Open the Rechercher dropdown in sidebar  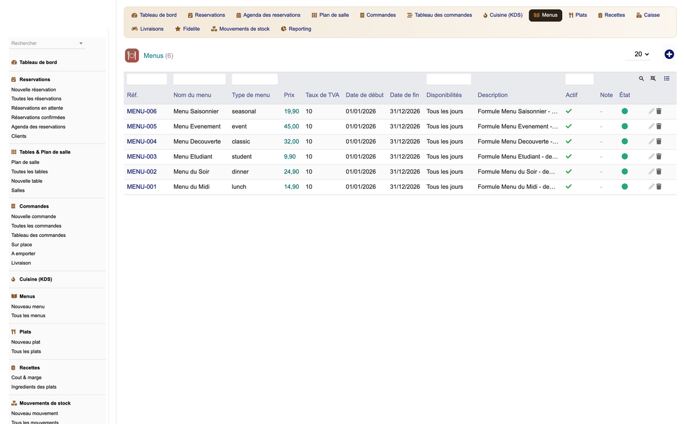pyautogui.click(x=48, y=43)
